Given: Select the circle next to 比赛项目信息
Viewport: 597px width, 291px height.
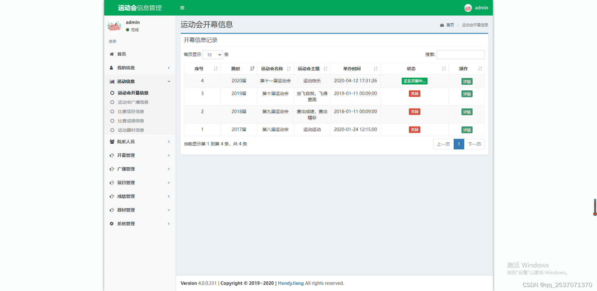Looking at the screenshot, I should (112, 111).
